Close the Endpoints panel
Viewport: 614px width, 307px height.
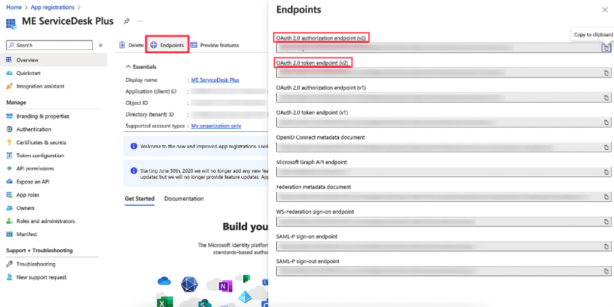pyautogui.click(x=604, y=10)
